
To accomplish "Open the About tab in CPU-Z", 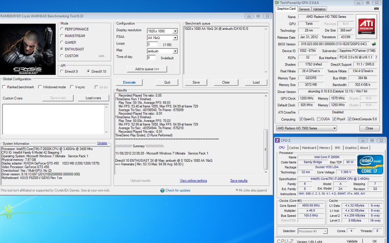I will point(364,148).
